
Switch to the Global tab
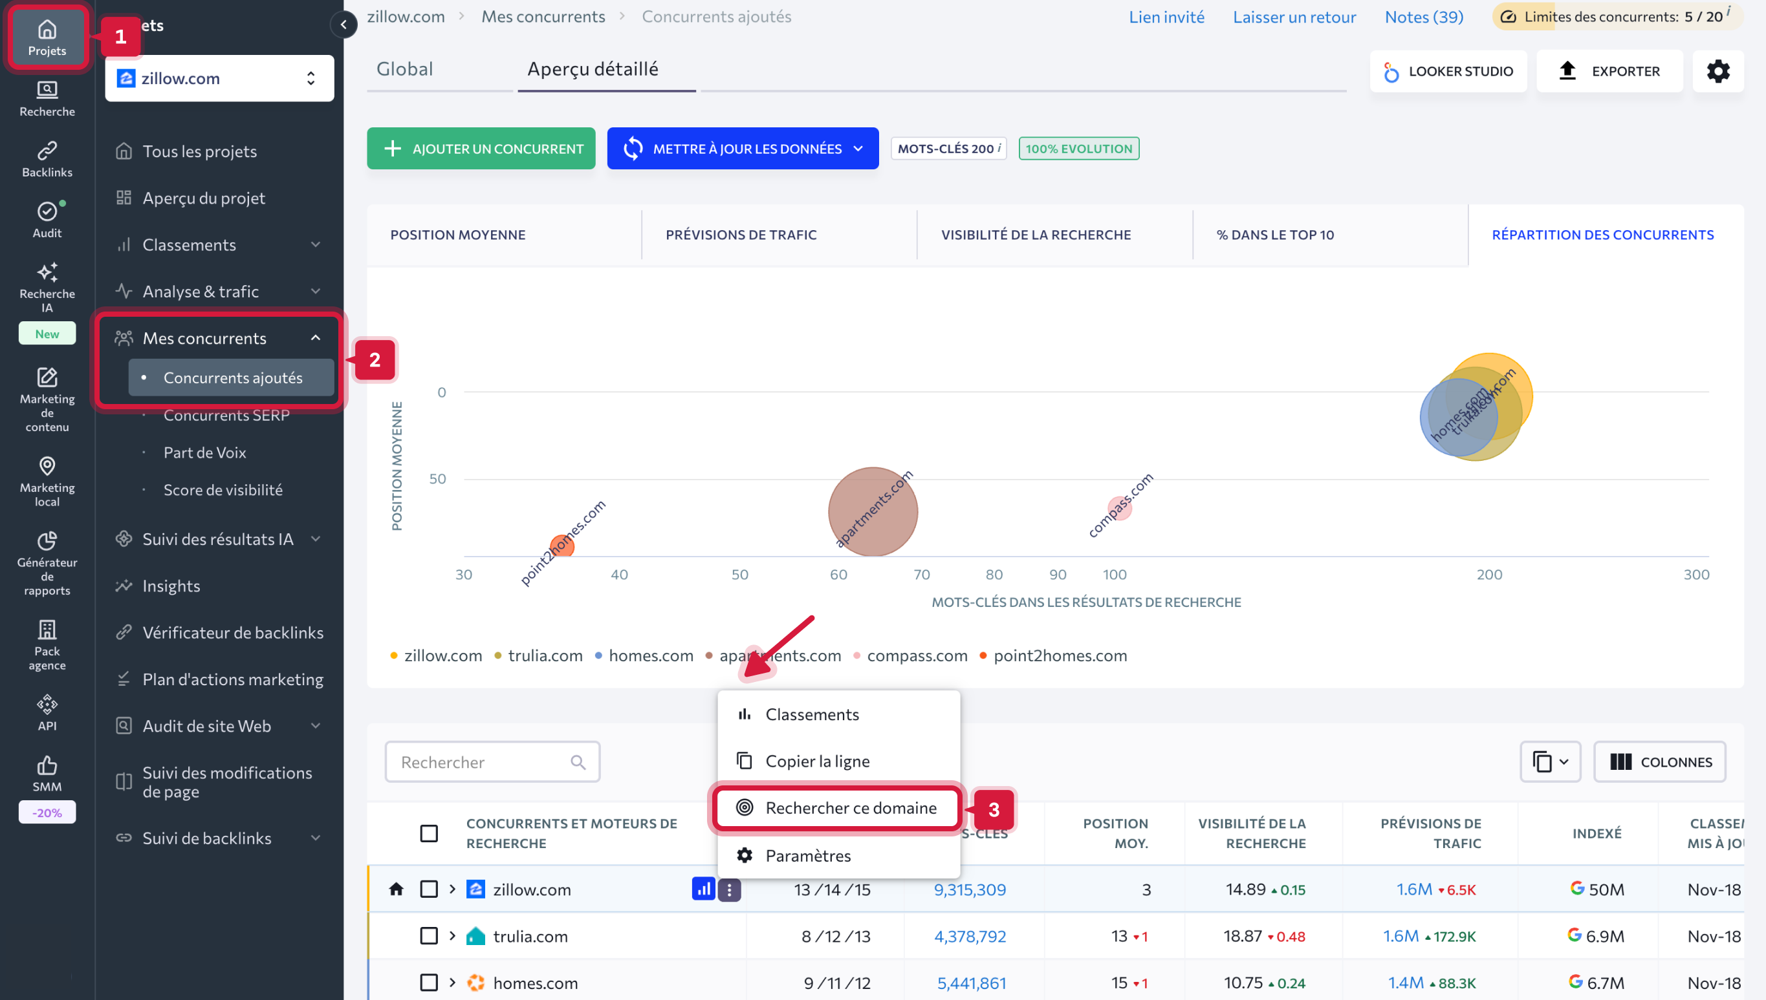(x=405, y=69)
